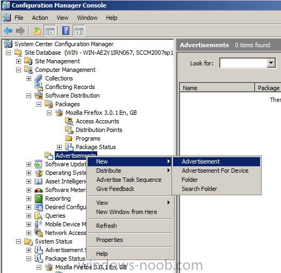Screen dimensions: 281x273
Task: Expand the Site Management node
Action: [x=18, y=61]
